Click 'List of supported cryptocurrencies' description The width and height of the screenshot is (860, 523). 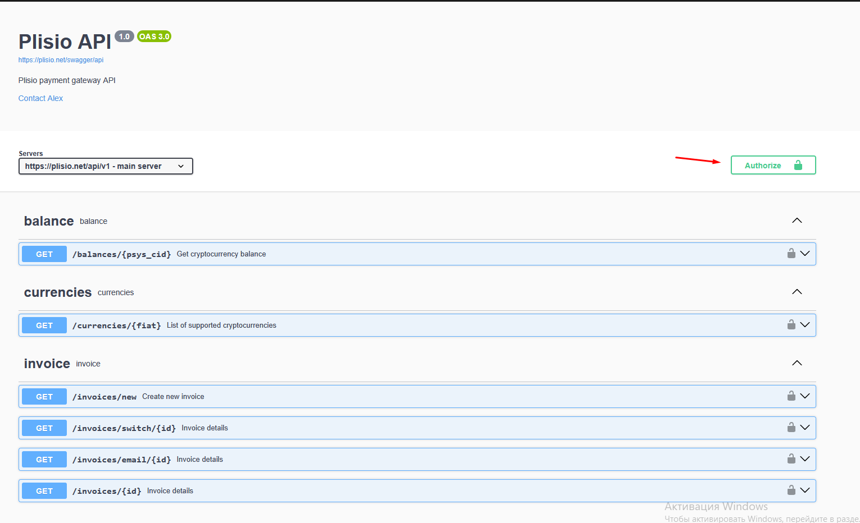(x=221, y=325)
